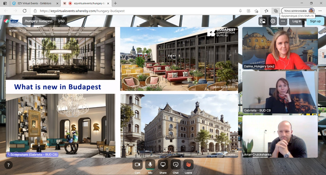Click the What is new in Budapest heading
Image resolution: width=326 pixels, height=175 pixels.
[58, 87]
